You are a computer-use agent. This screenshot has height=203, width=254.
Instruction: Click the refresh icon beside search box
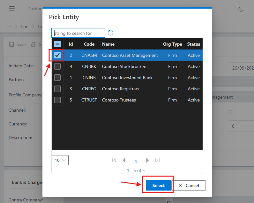[110, 33]
